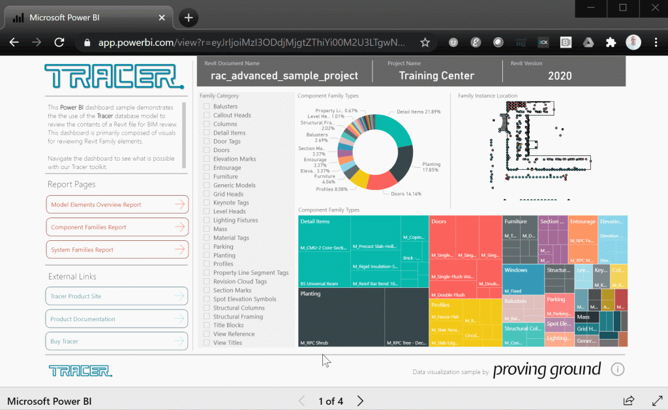Viewport: 668px width, 410px height.
Task: Click the TRACER logo at top left
Action: [x=114, y=76]
